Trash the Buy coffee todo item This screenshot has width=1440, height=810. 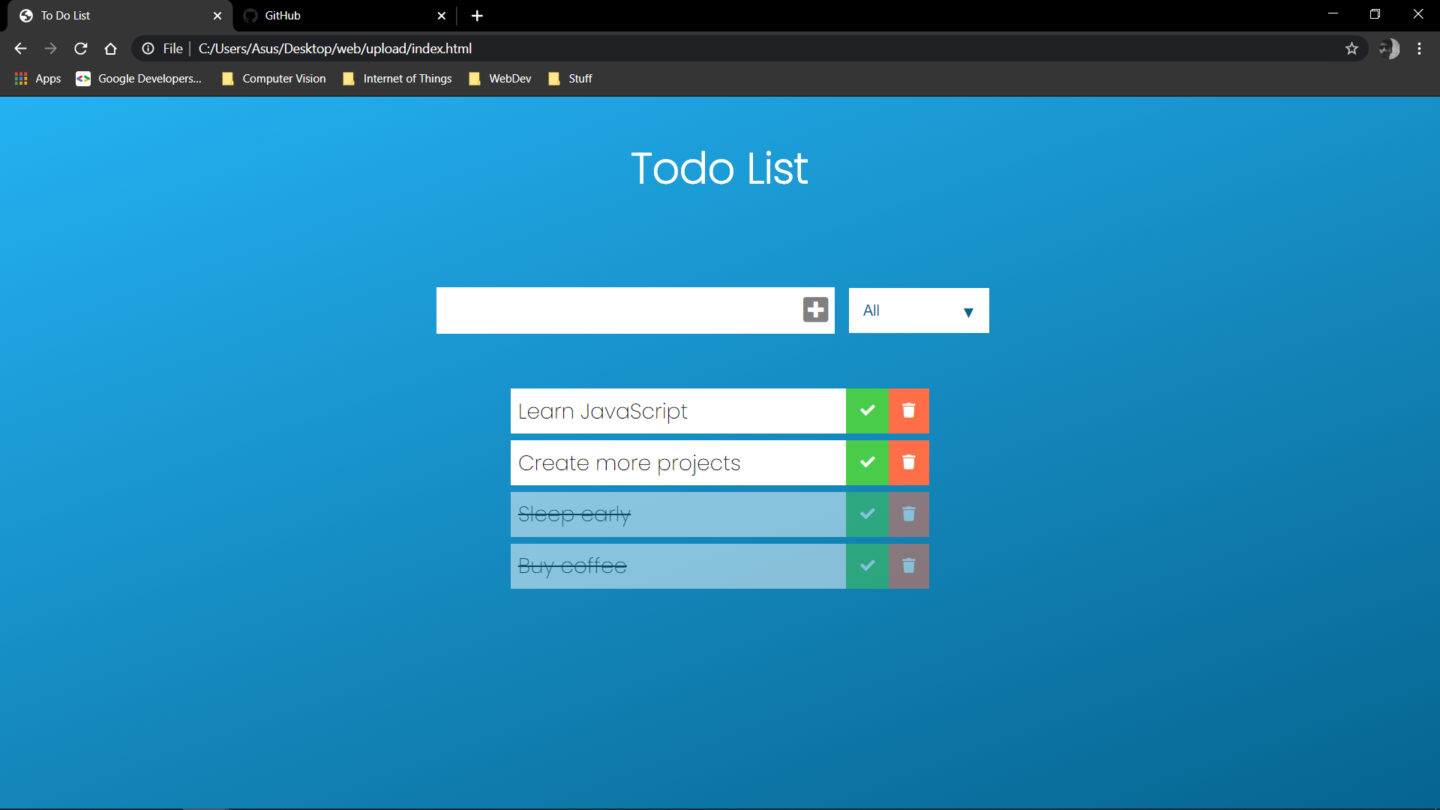pyautogui.click(x=908, y=565)
